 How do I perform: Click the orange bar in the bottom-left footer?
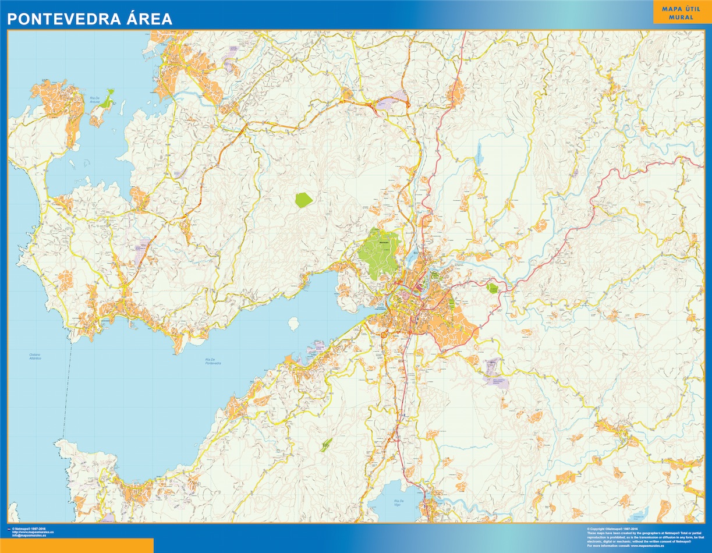point(77,545)
